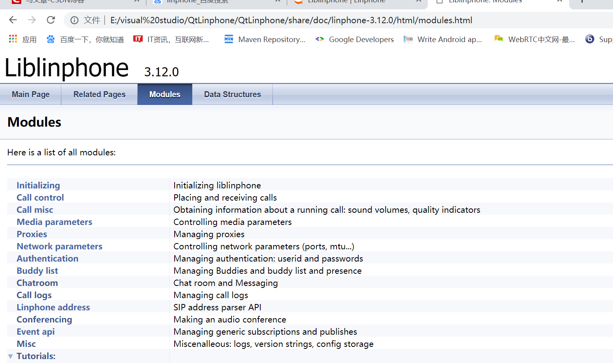View site information via the 文件 icon
The image size is (613, 363).
[x=74, y=20]
